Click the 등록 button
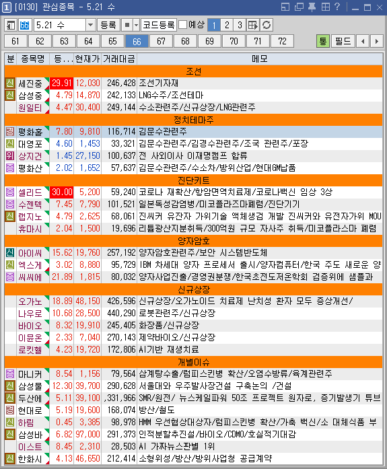The image size is (387, 469). pos(108,25)
